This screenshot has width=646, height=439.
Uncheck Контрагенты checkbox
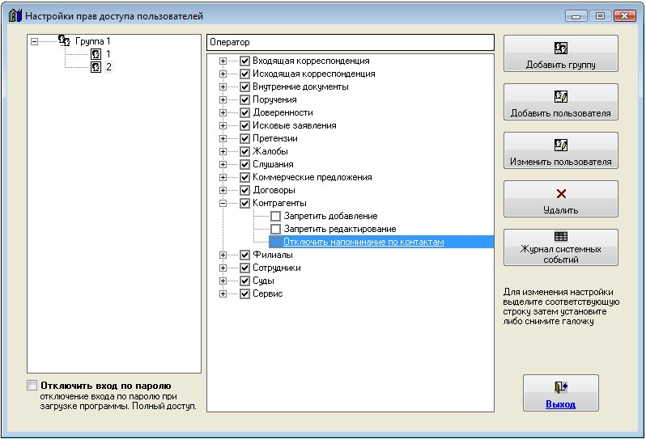pos(244,203)
